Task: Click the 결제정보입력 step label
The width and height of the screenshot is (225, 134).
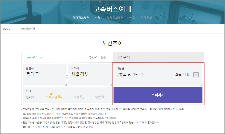Action: point(115,18)
